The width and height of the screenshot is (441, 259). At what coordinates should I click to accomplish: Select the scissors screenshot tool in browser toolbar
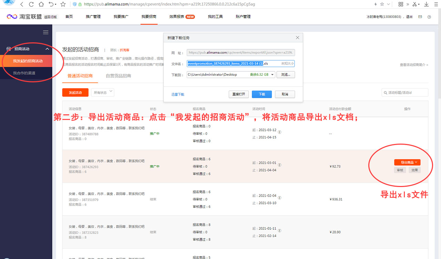point(414,4)
